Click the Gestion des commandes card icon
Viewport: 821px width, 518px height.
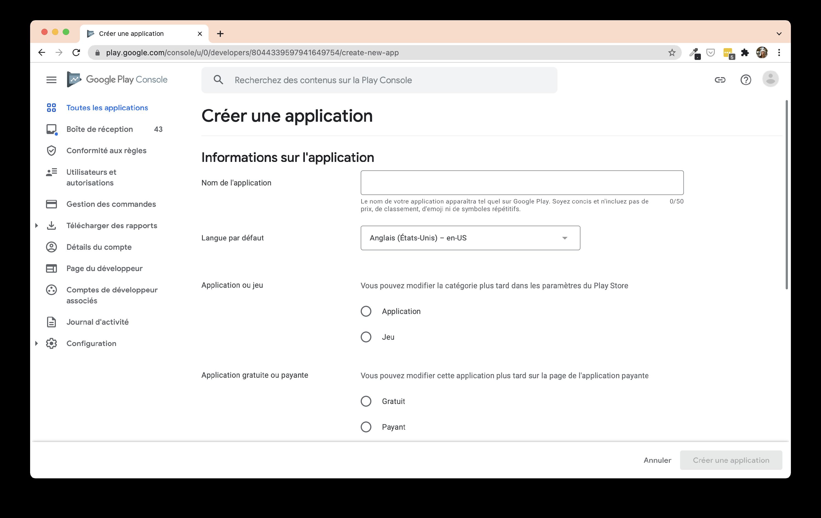click(51, 204)
